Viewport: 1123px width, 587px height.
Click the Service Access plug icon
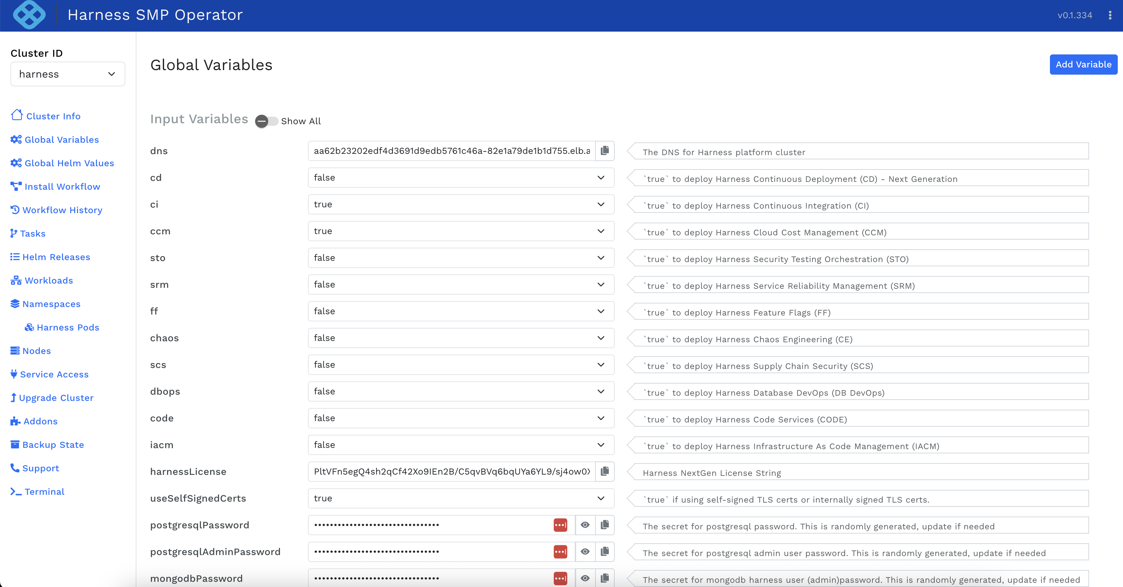[14, 374]
